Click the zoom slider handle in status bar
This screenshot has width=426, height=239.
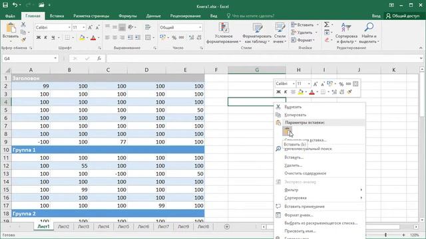pyautogui.click(x=385, y=234)
